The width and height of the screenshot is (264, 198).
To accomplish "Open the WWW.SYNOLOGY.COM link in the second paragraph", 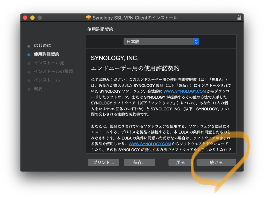I will [x=150, y=144].
